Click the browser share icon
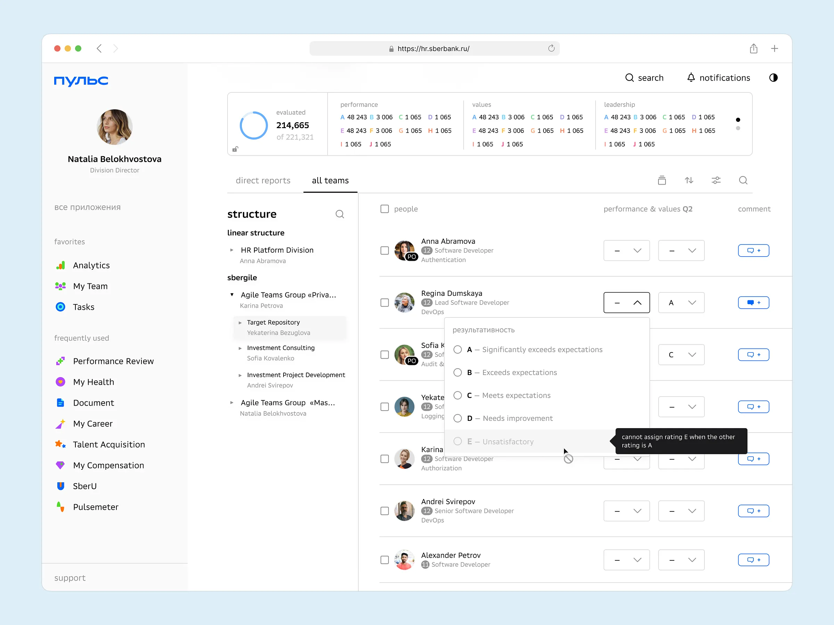This screenshot has height=625, width=834. pos(753,49)
